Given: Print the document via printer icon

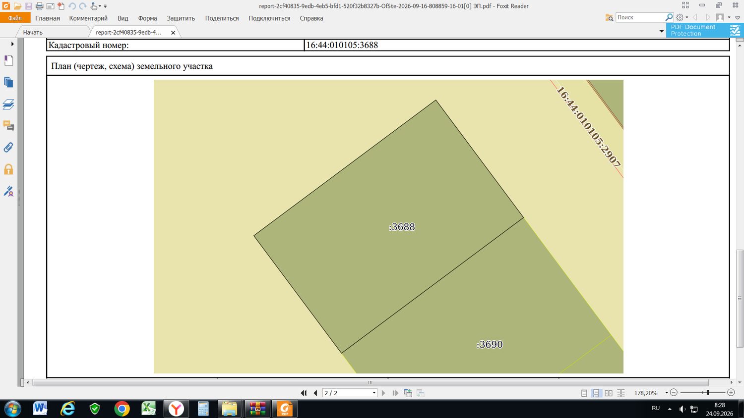Looking at the screenshot, I should pos(39,6).
